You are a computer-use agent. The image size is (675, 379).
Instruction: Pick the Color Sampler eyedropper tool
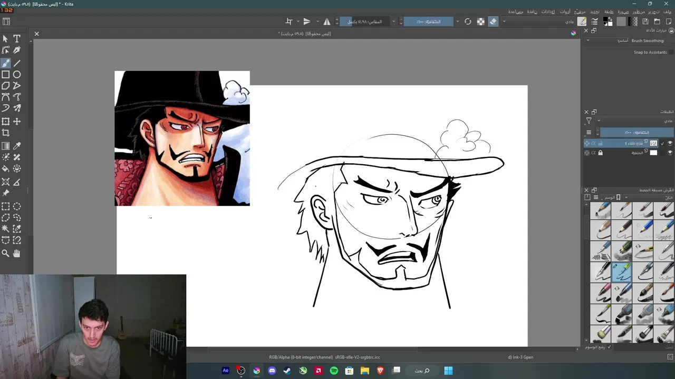tap(17, 146)
